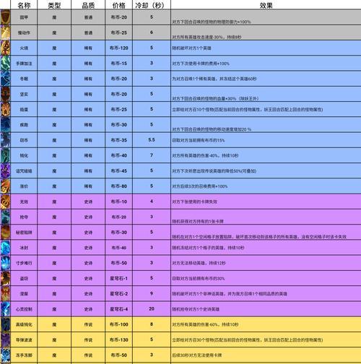Click the 导弹波波 name cell
This screenshot has height=364, width=361.
click(24, 340)
